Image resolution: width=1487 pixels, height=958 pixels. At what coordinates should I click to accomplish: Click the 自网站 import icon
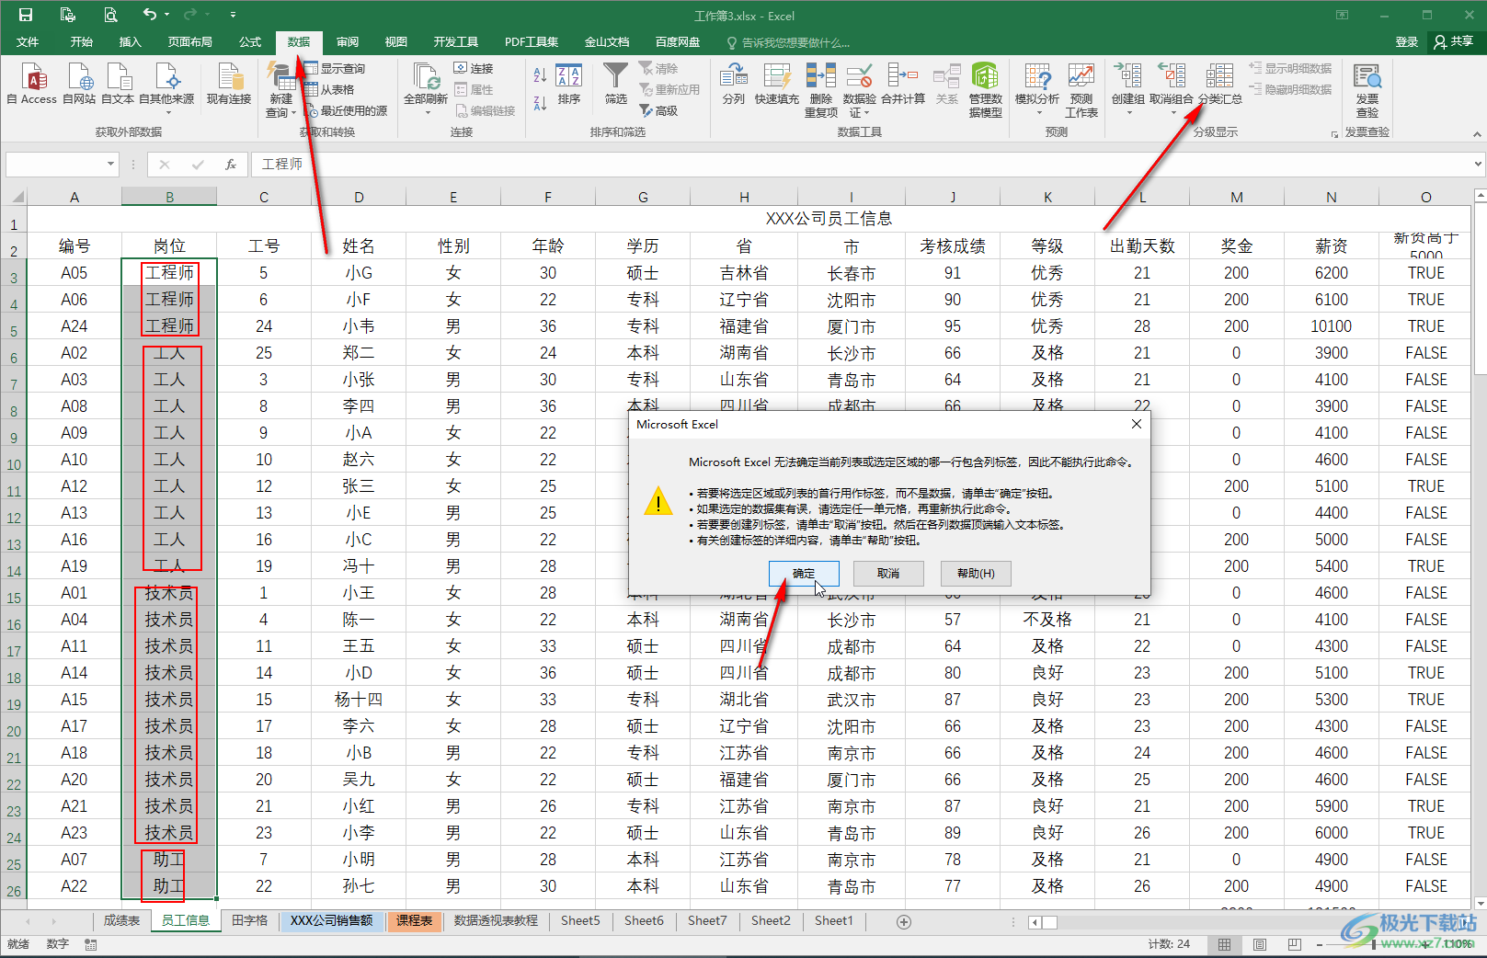(80, 77)
